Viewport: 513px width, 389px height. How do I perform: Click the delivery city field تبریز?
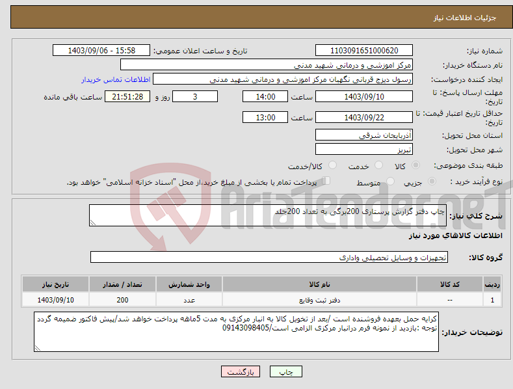364,150
